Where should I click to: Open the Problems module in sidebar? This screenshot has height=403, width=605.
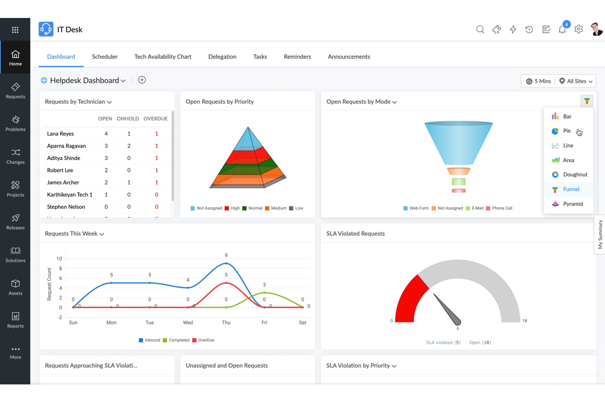(x=15, y=124)
